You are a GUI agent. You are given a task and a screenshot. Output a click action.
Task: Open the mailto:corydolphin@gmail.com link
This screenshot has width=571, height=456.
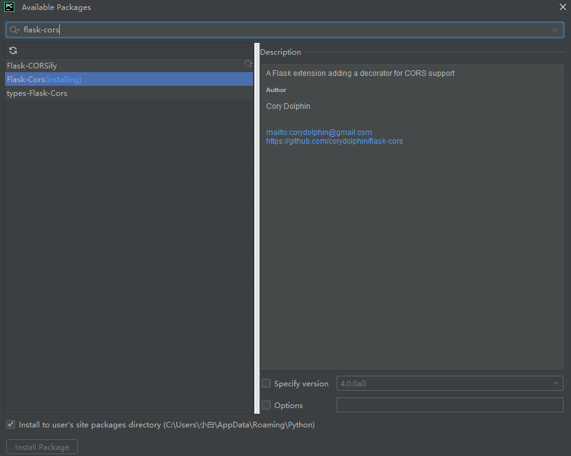click(x=319, y=133)
